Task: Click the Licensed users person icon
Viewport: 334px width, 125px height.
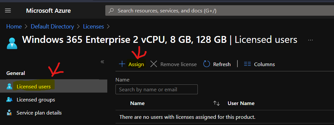Action: click(x=9, y=86)
